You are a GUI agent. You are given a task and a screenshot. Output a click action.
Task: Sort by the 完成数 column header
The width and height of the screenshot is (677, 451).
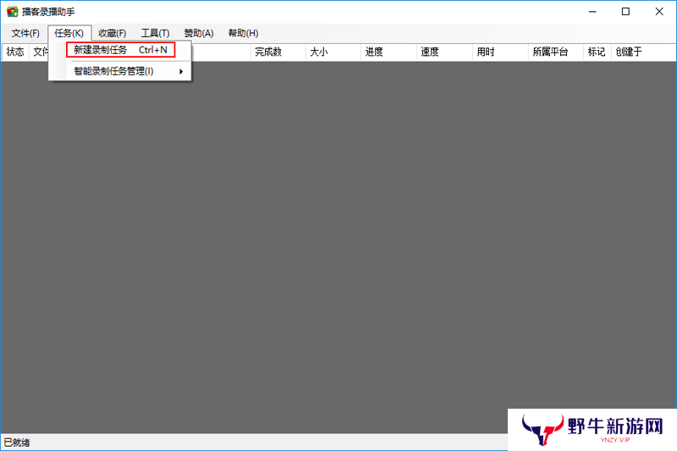tap(278, 52)
